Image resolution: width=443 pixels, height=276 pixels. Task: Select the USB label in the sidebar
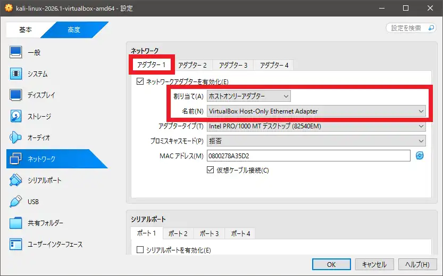(33, 201)
